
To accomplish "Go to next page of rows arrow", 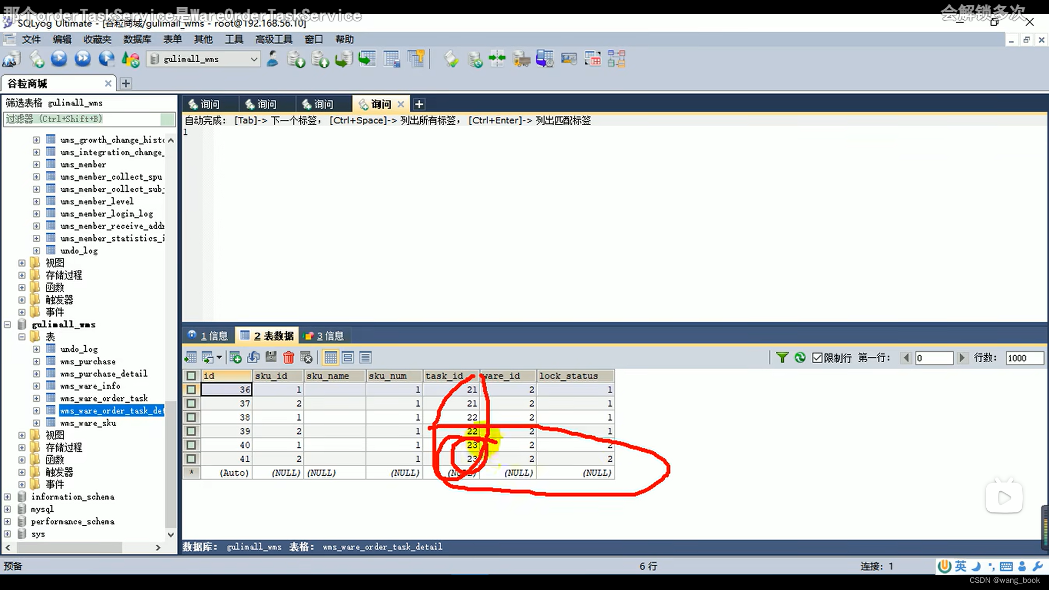I will tap(962, 358).
